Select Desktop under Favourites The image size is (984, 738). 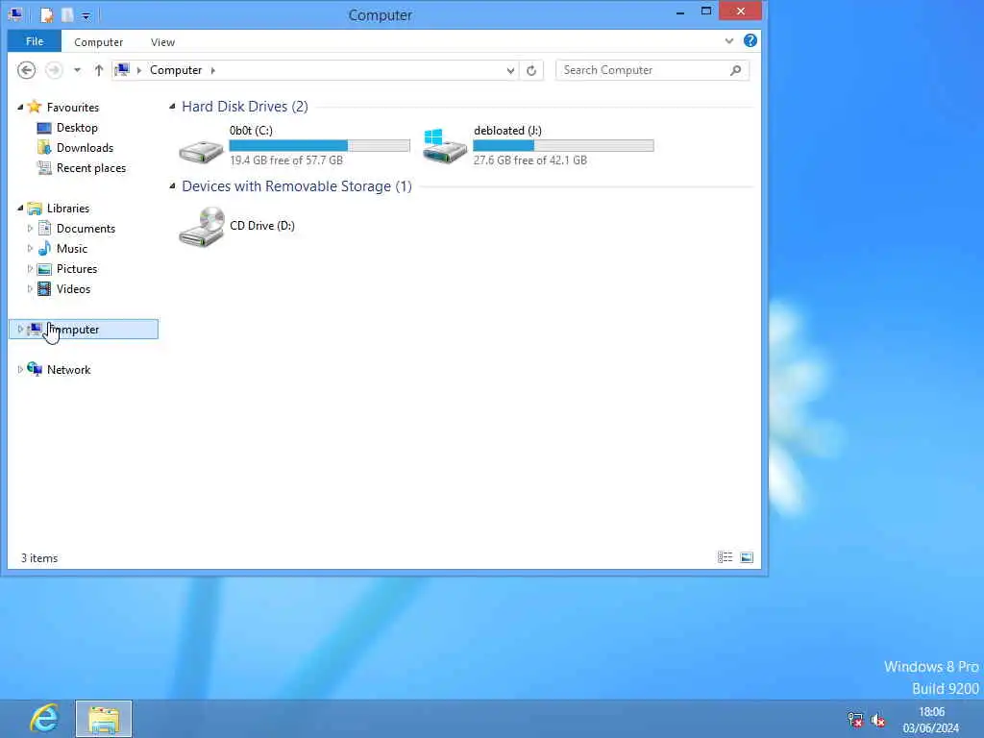click(x=77, y=128)
